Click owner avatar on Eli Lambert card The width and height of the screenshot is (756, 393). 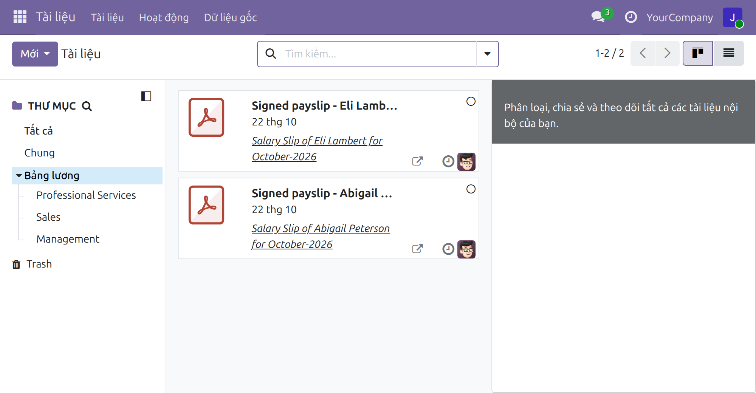[466, 162]
